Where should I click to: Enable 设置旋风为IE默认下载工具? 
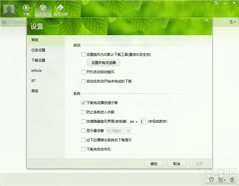[x=83, y=54]
